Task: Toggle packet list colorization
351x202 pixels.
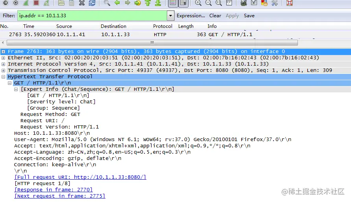Action: 173,3
